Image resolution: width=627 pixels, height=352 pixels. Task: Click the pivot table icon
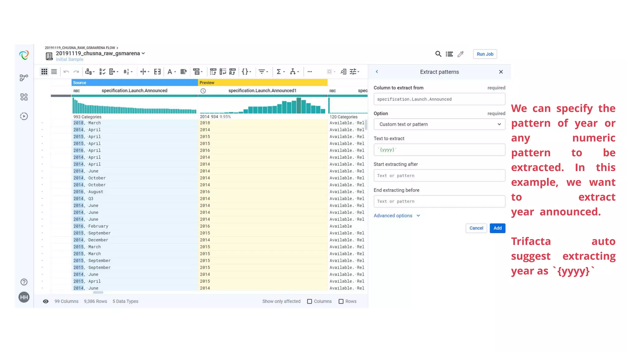point(213,71)
